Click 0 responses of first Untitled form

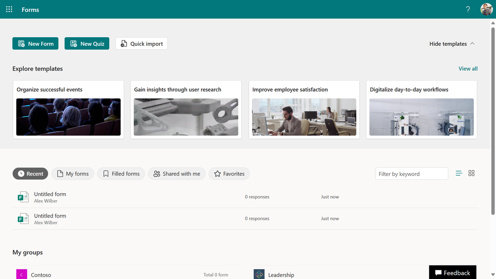(257, 197)
